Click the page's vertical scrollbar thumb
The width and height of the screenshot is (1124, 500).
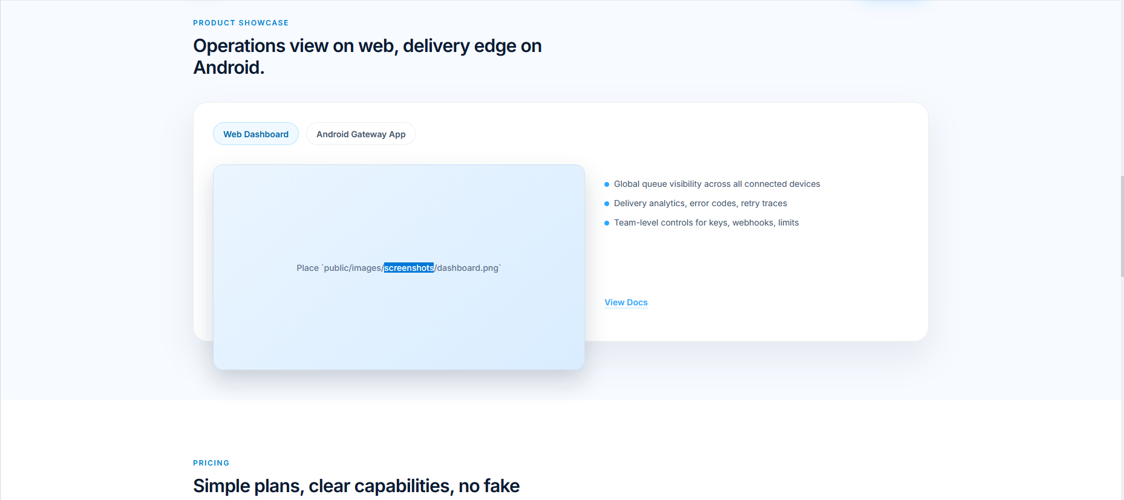[x=1122, y=227]
